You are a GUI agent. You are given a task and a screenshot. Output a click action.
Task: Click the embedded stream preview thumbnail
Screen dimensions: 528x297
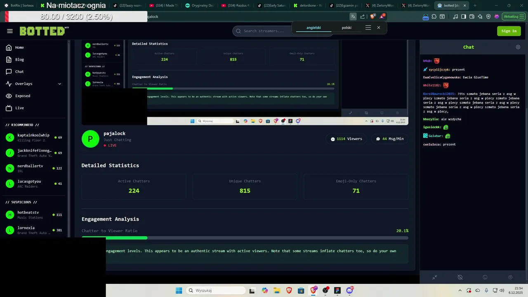click(x=245, y=82)
